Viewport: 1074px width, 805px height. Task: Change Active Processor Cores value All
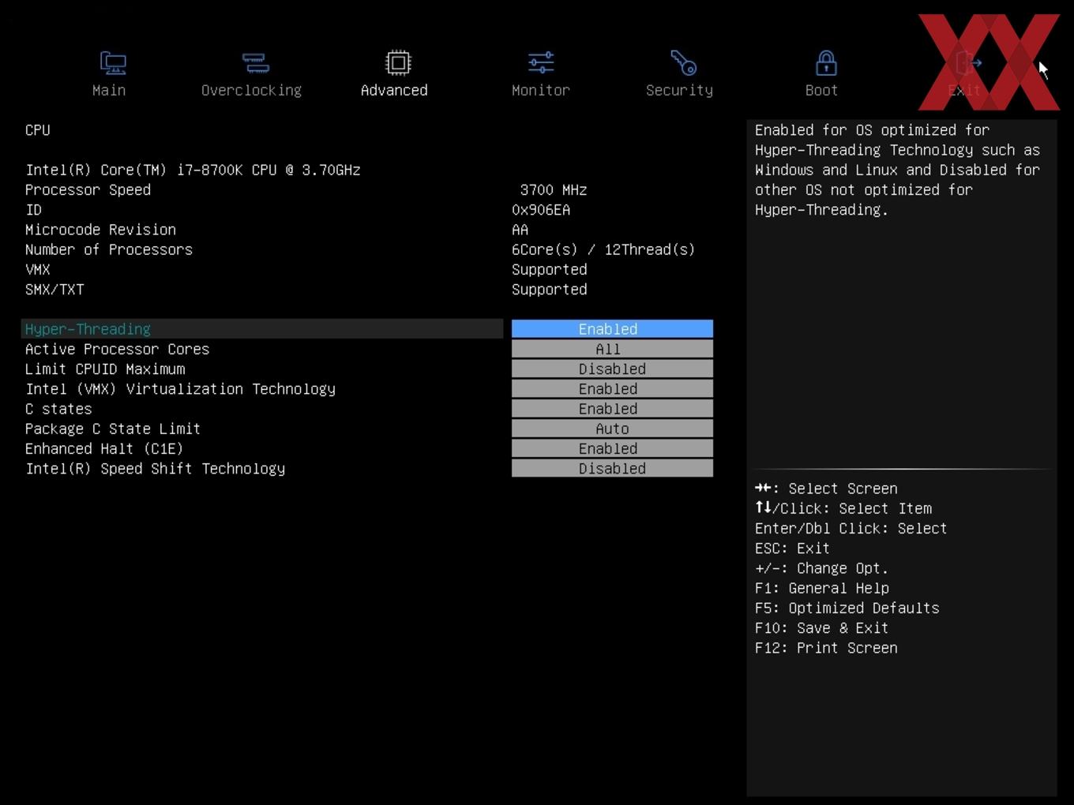pos(612,349)
